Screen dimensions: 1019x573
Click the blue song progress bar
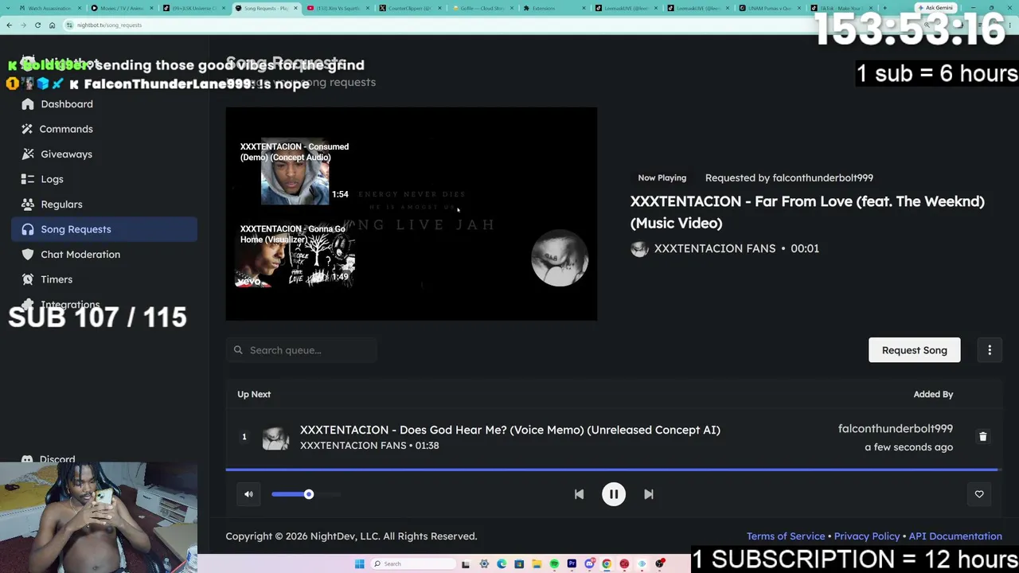611,470
